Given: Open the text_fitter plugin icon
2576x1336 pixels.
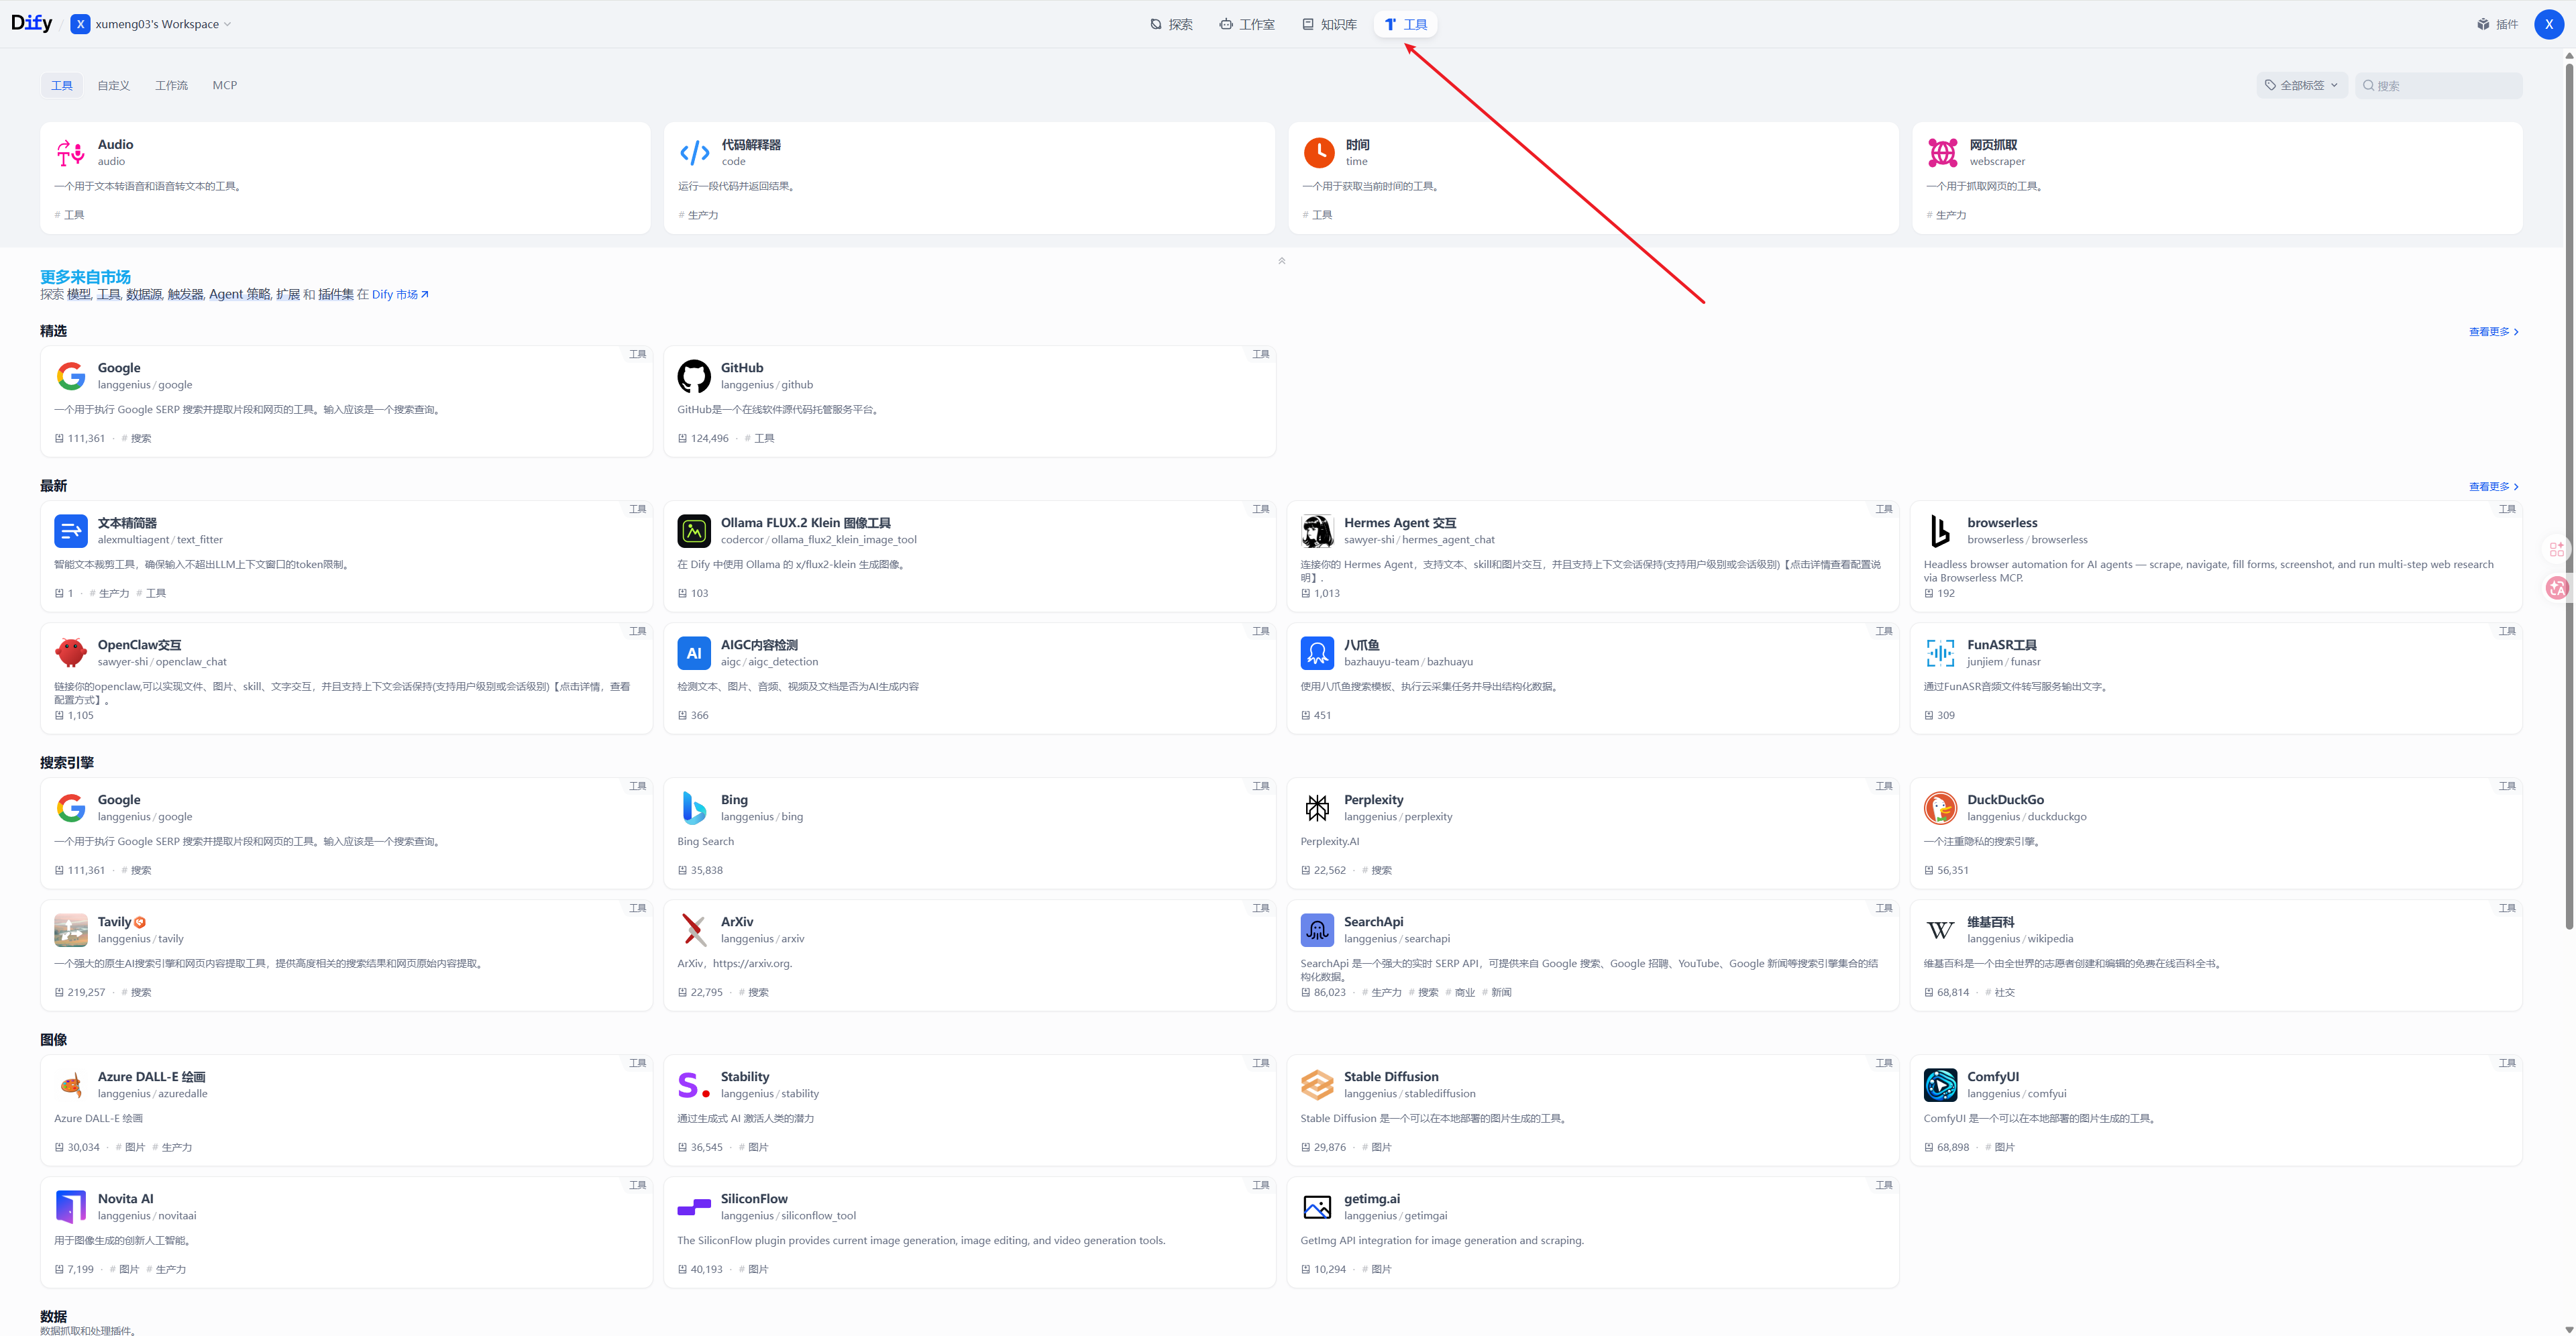Looking at the screenshot, I should (71, 531).
